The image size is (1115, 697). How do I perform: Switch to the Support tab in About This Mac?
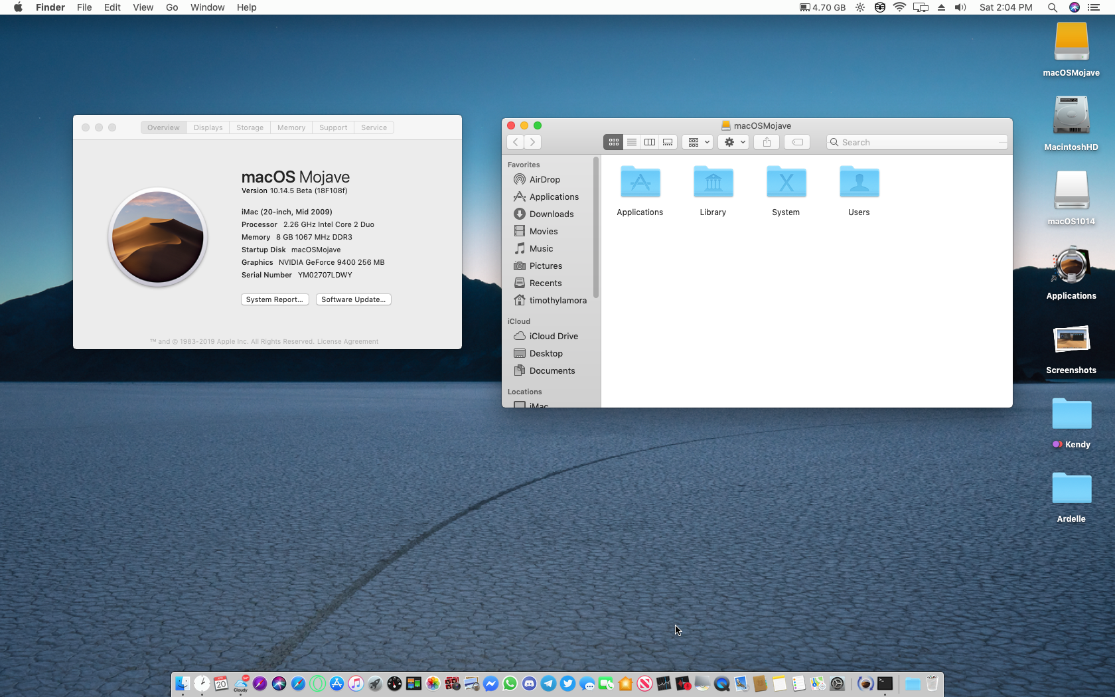(x=333, y=127)
